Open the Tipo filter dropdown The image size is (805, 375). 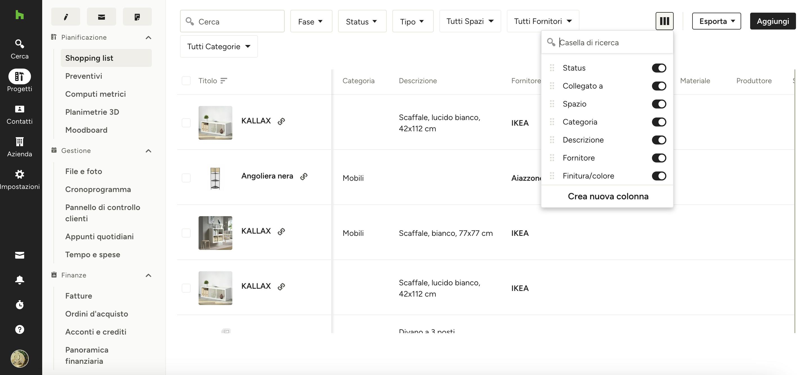413,21
